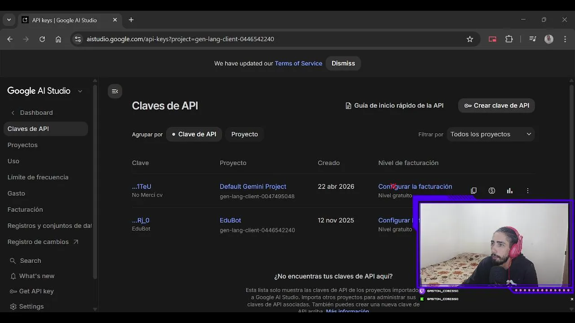575x323 pixels.
Task: Bookmark this page with the star icon
Action: [x=470, y=39]
